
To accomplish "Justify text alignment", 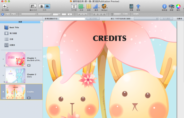I will coord(104,14).
